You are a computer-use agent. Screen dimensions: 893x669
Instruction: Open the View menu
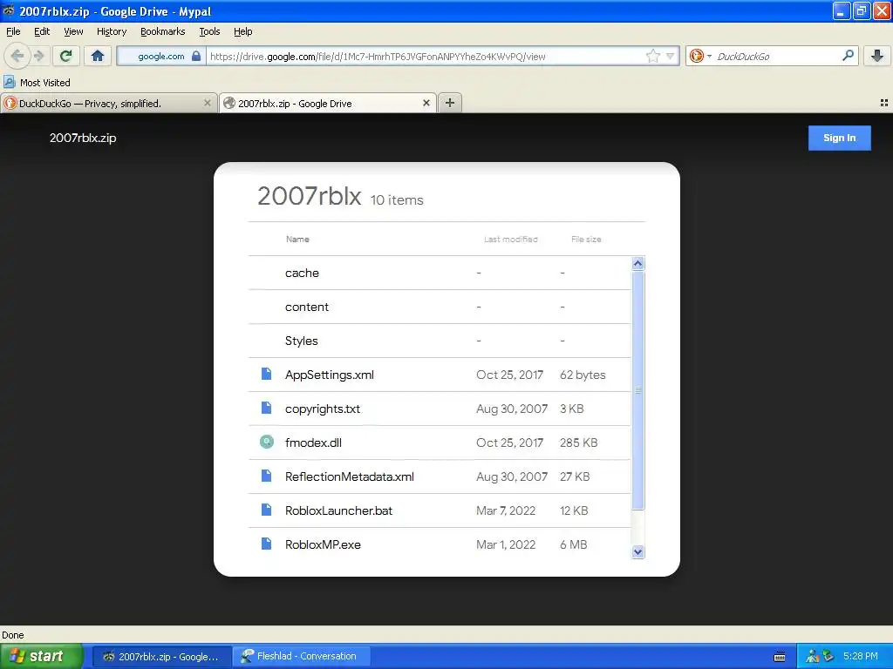coord(73,31)
